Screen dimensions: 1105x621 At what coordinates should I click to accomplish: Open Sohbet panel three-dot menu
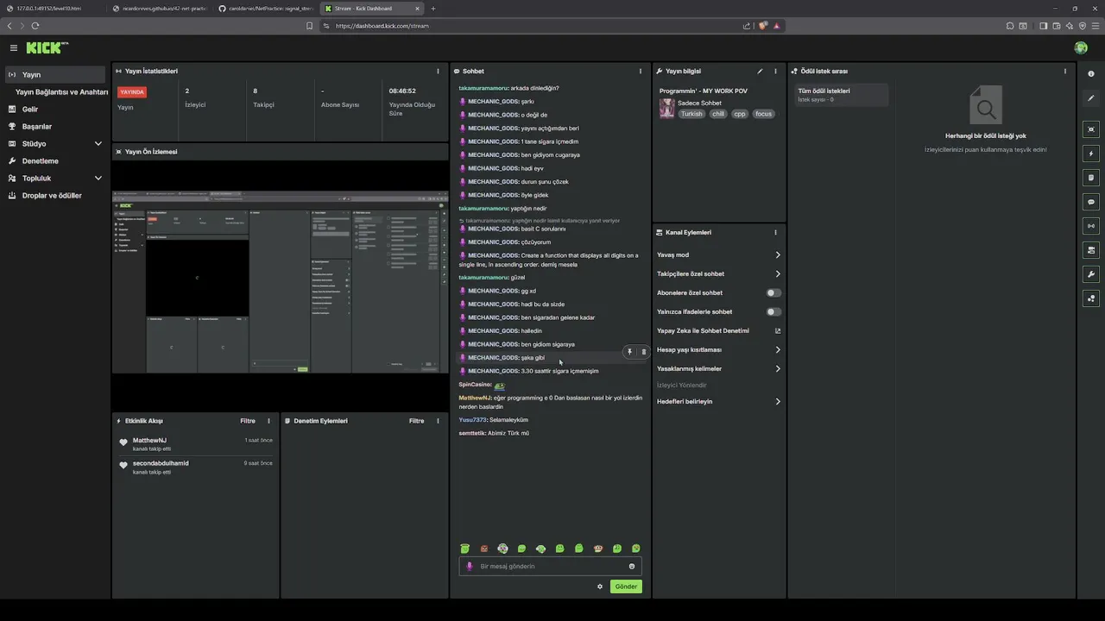tap(640, 72)
